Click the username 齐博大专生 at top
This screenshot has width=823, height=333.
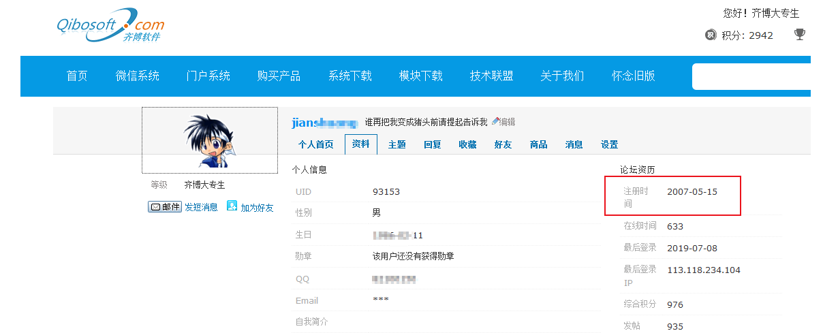[775, 13]
